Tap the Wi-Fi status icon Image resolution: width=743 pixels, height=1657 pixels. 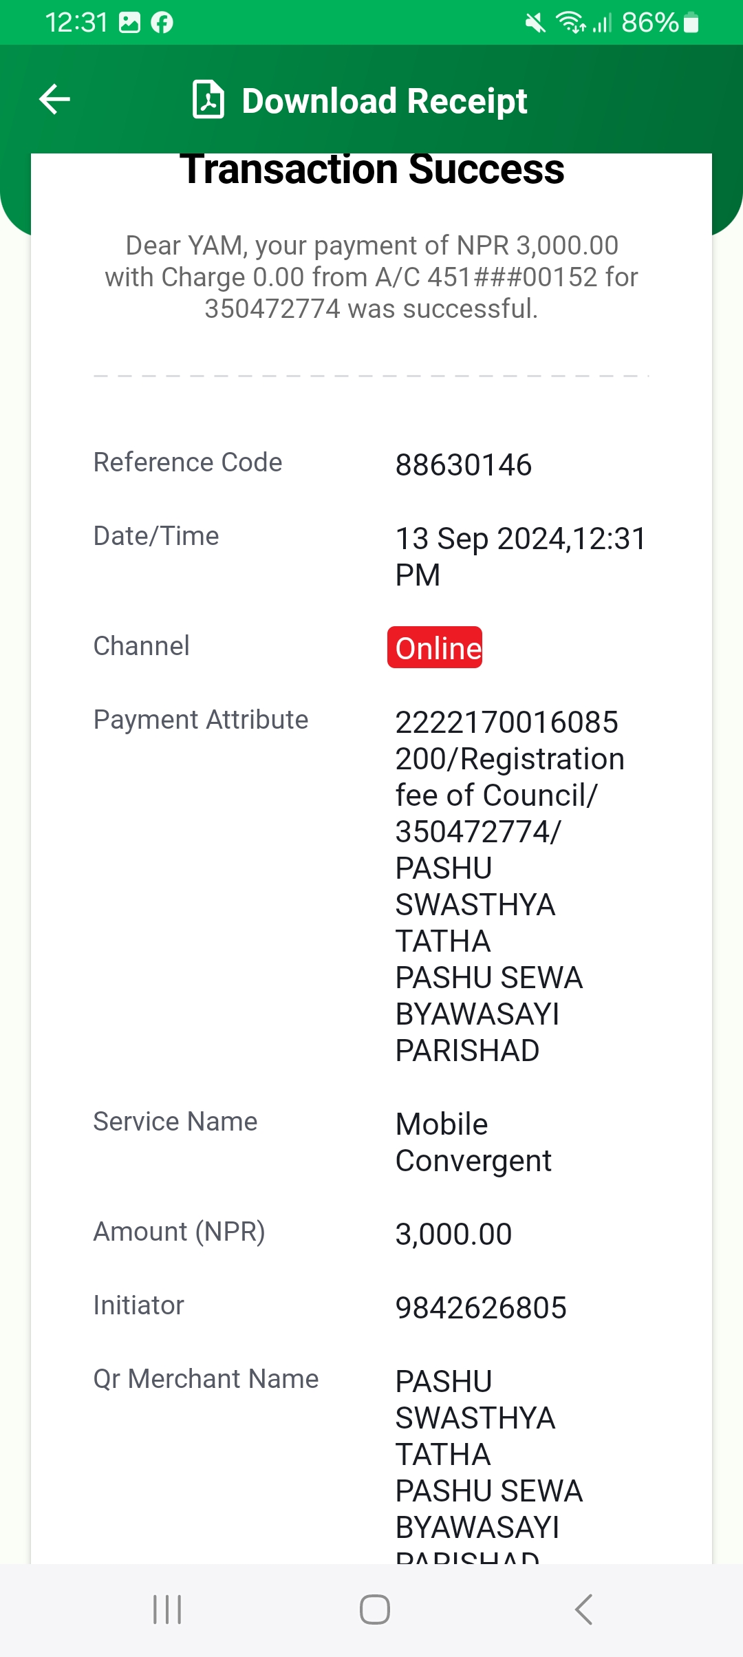point(571,23)
